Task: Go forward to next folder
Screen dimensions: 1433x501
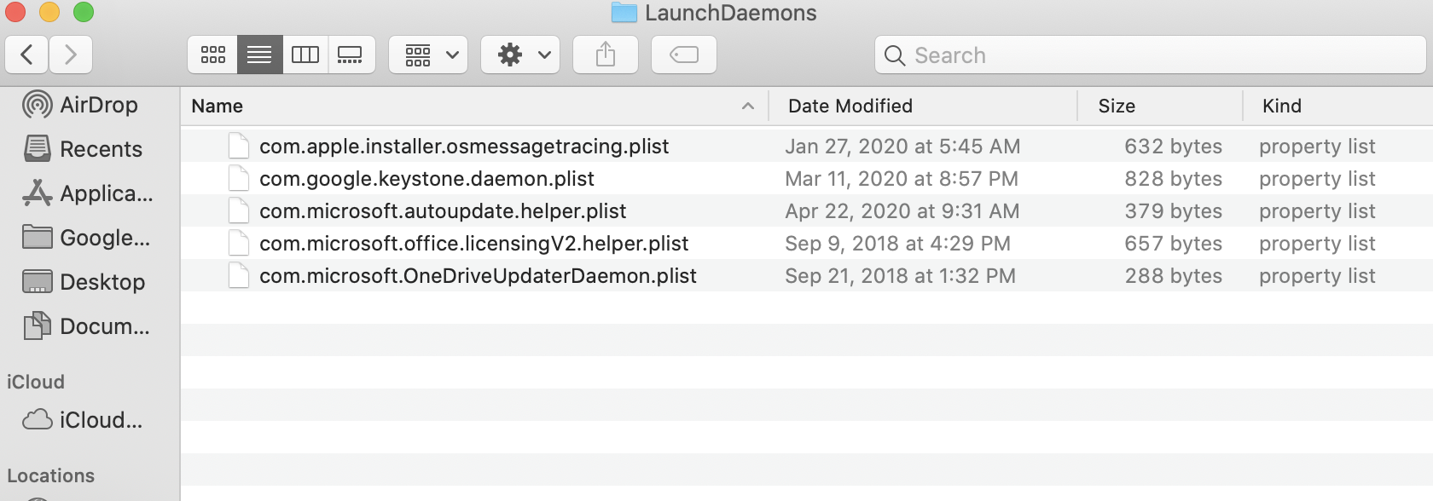Action: (x=71, y=55)
